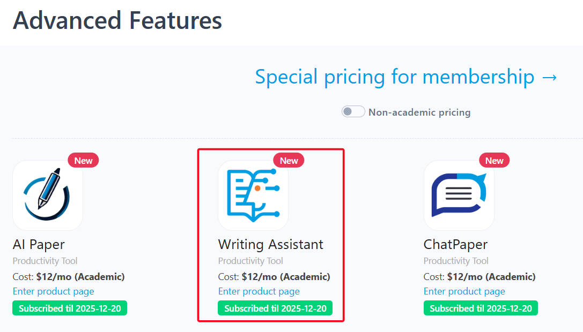
Task: Click the Non-academic pricing label text
Action: click(419, 112)
